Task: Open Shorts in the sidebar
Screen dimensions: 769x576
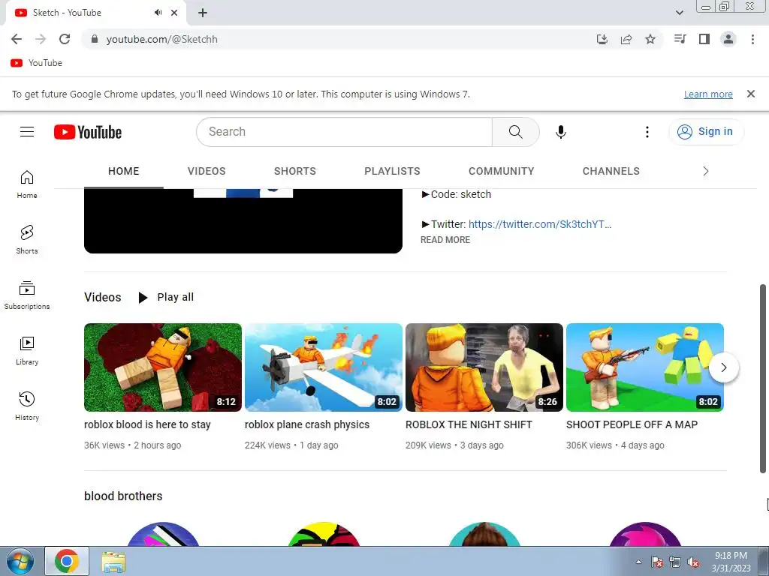Action: click(27, 240)
